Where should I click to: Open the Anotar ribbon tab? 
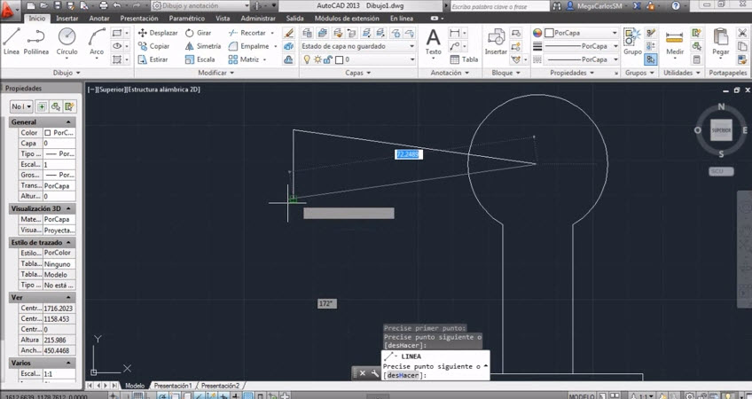click(99, 19)
